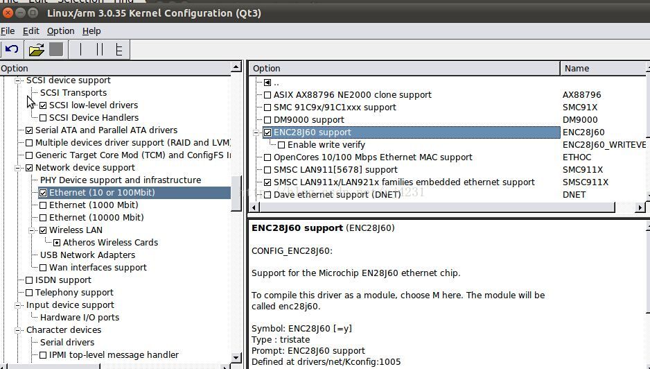
Task: Collapse Network device support tree node
Action: (18, 168)
